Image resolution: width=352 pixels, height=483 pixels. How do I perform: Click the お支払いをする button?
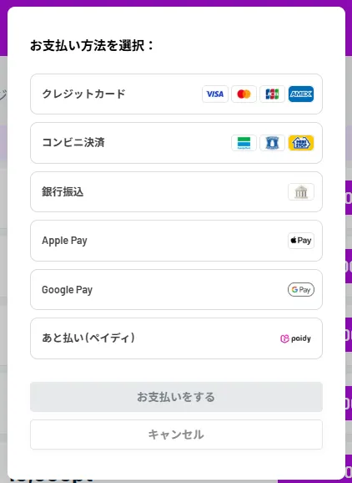[176, 397]
